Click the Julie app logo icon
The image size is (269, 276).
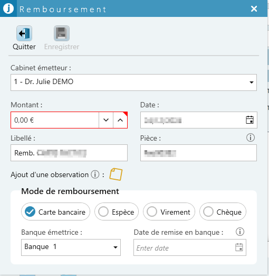[x=8, y=8]
